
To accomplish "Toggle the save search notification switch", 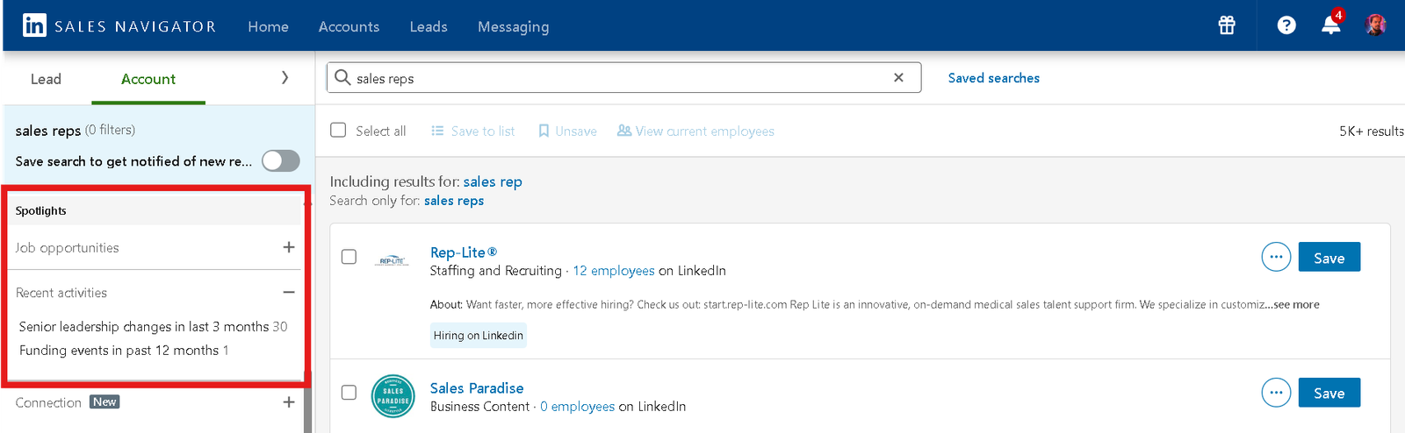I will [x=281, y=160].
